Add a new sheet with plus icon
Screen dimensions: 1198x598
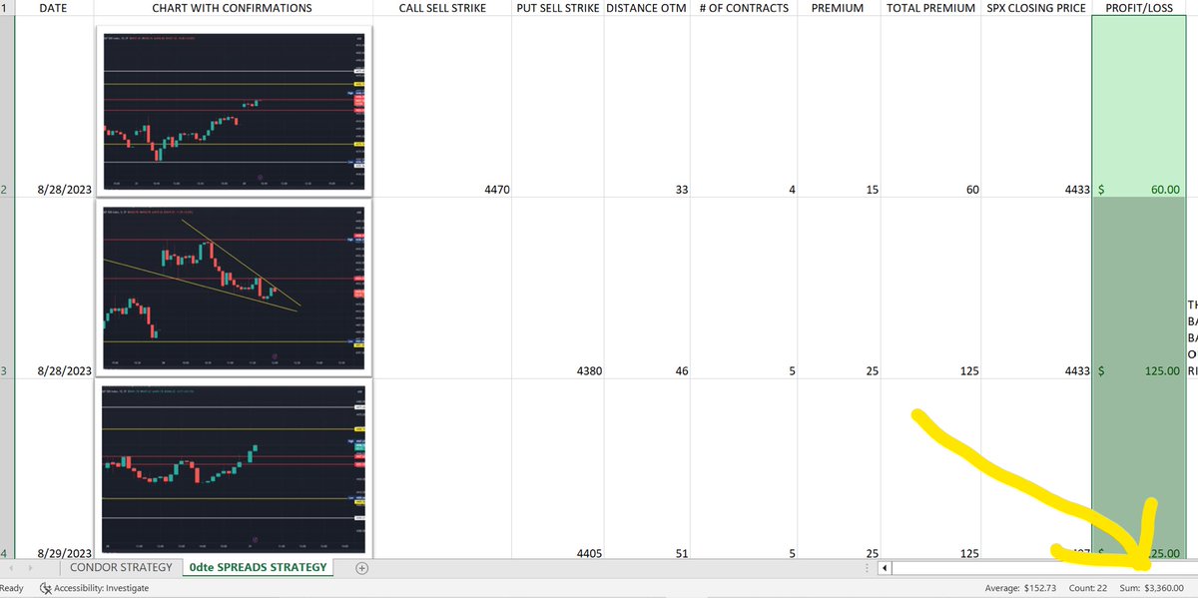point(362,568)
